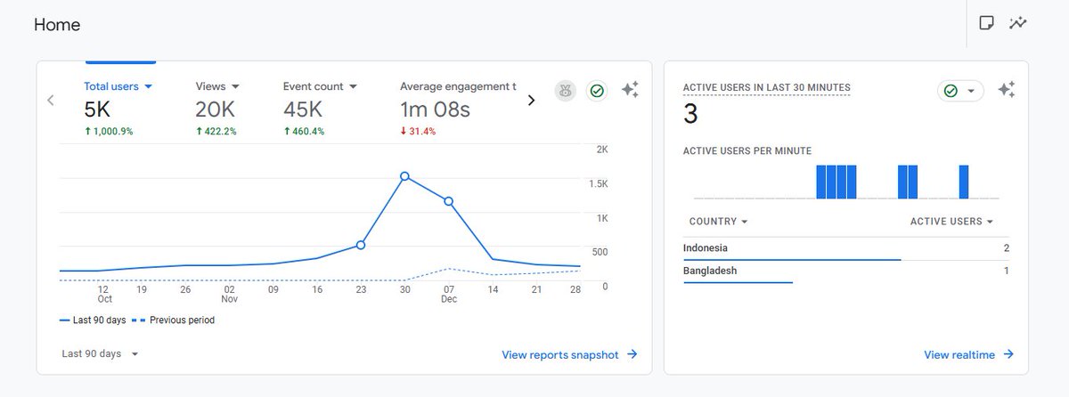The width and height of the screenshot is (1069, 397).
Task: Click the Last 90 days legend entry
Action: click(x=91, y=320)
